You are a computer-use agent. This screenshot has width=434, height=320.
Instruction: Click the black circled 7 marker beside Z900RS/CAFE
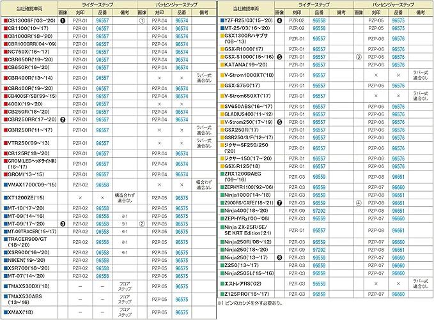click(279, 203)
